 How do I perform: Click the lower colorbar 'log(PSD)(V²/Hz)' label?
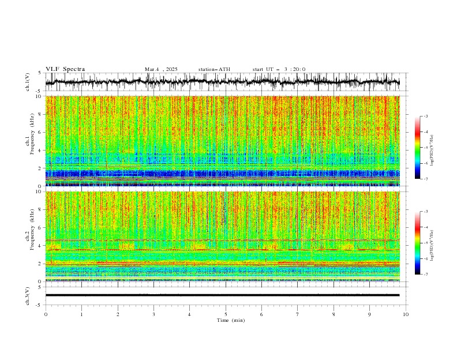pos(432,246)
